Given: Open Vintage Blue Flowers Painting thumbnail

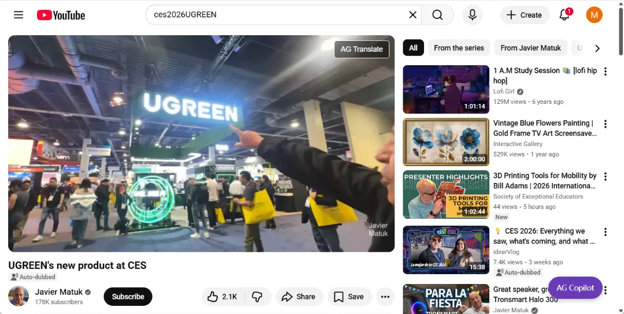Looking at the screenshot, I should [x=446, y=142].
